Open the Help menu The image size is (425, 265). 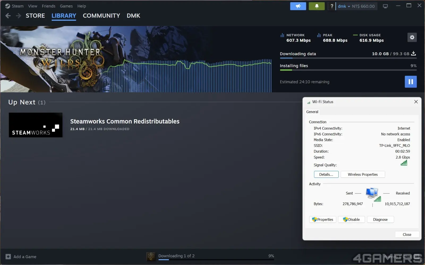pyautogui.click(x=82, y=6)
